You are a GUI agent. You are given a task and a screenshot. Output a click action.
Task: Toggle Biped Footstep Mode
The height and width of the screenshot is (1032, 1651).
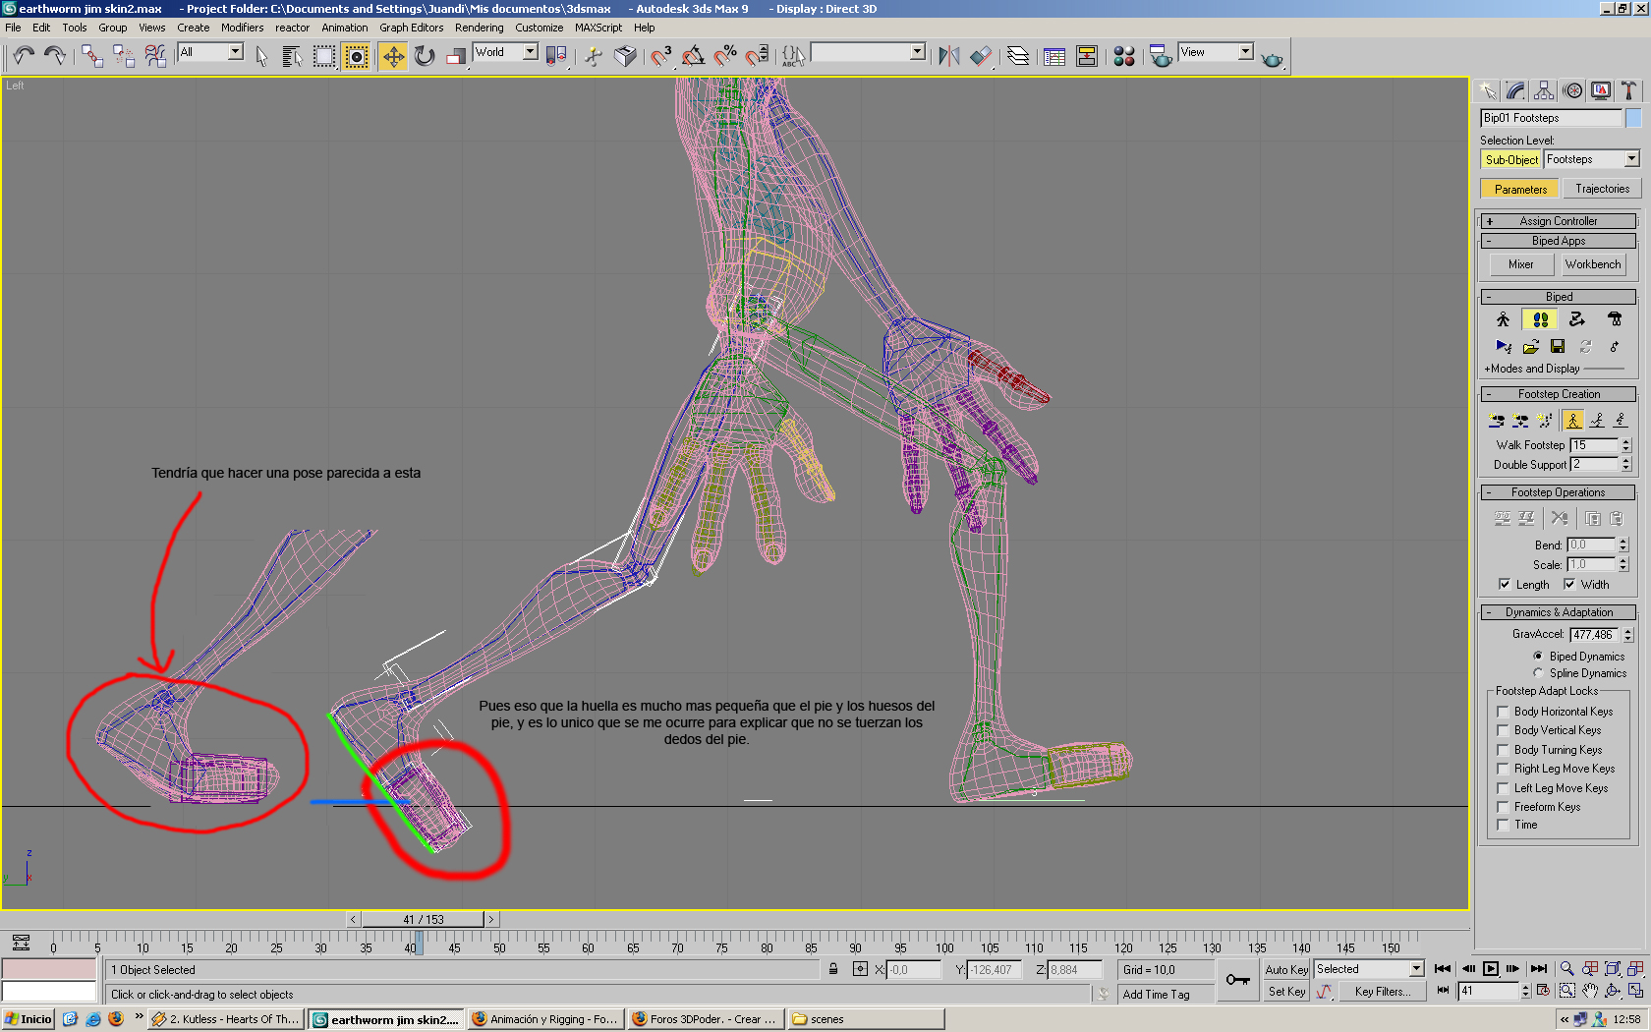click(x=1540, y=319)
